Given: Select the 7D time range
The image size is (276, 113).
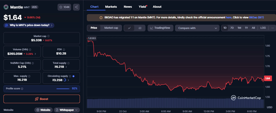Looking at the screenshot, I should coord(232,28).
